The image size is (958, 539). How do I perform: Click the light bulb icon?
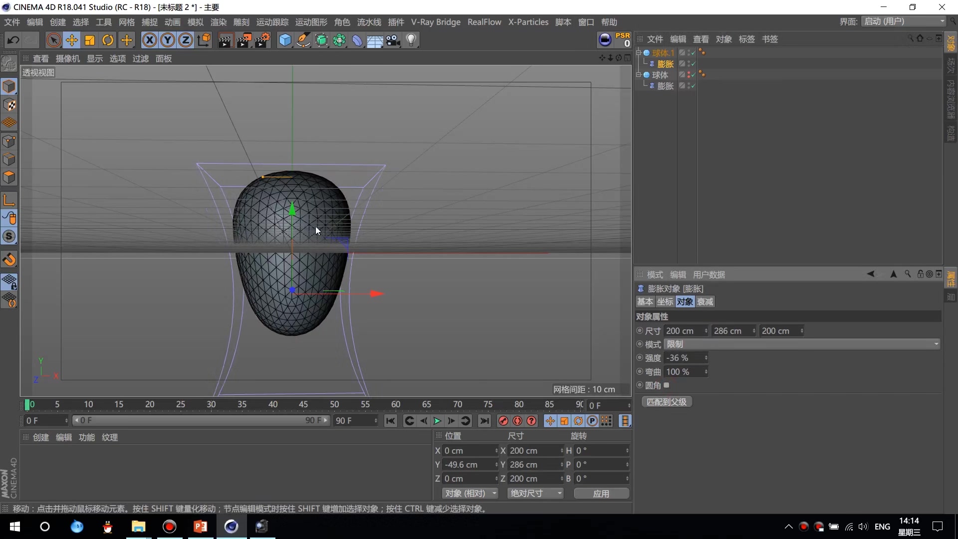pos(411,40)
